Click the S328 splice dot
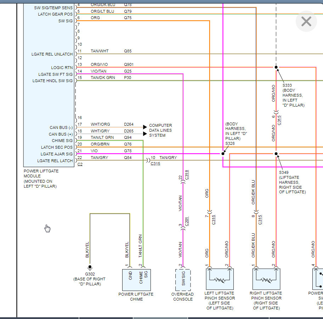Viewport: 323px width, 319px height. click(223, 154)
